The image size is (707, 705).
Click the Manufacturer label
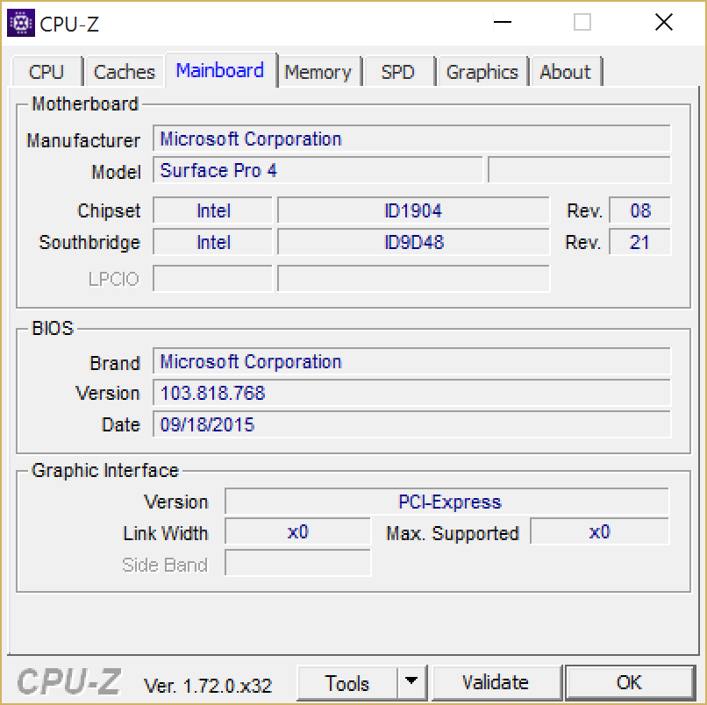[x=83, y=140]
